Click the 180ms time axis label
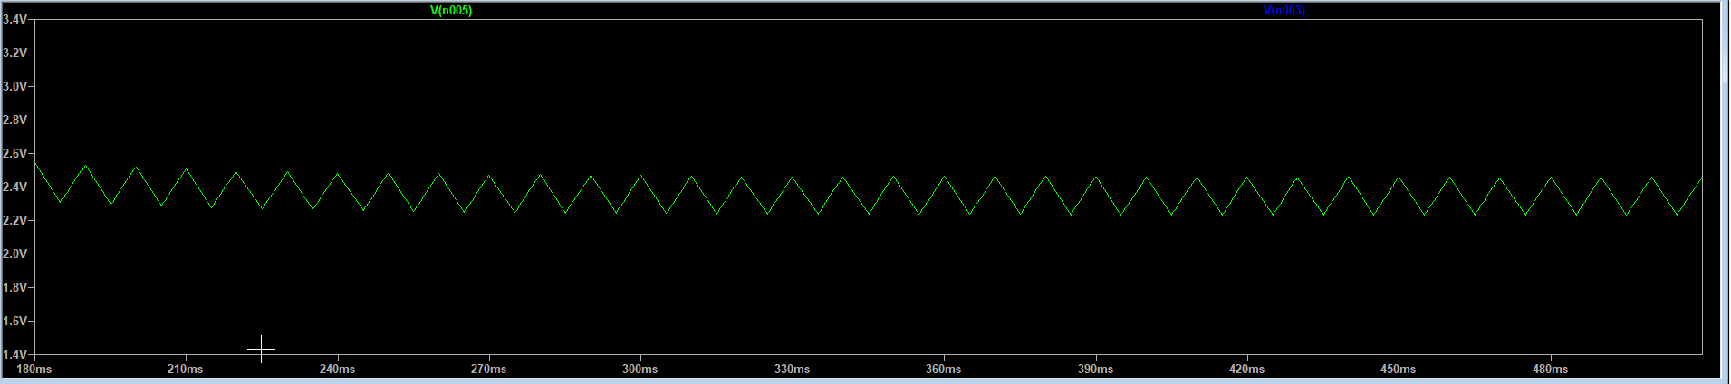Viewport: 1731px width, 384px height. pyautogui.click(x=34, y=369)
